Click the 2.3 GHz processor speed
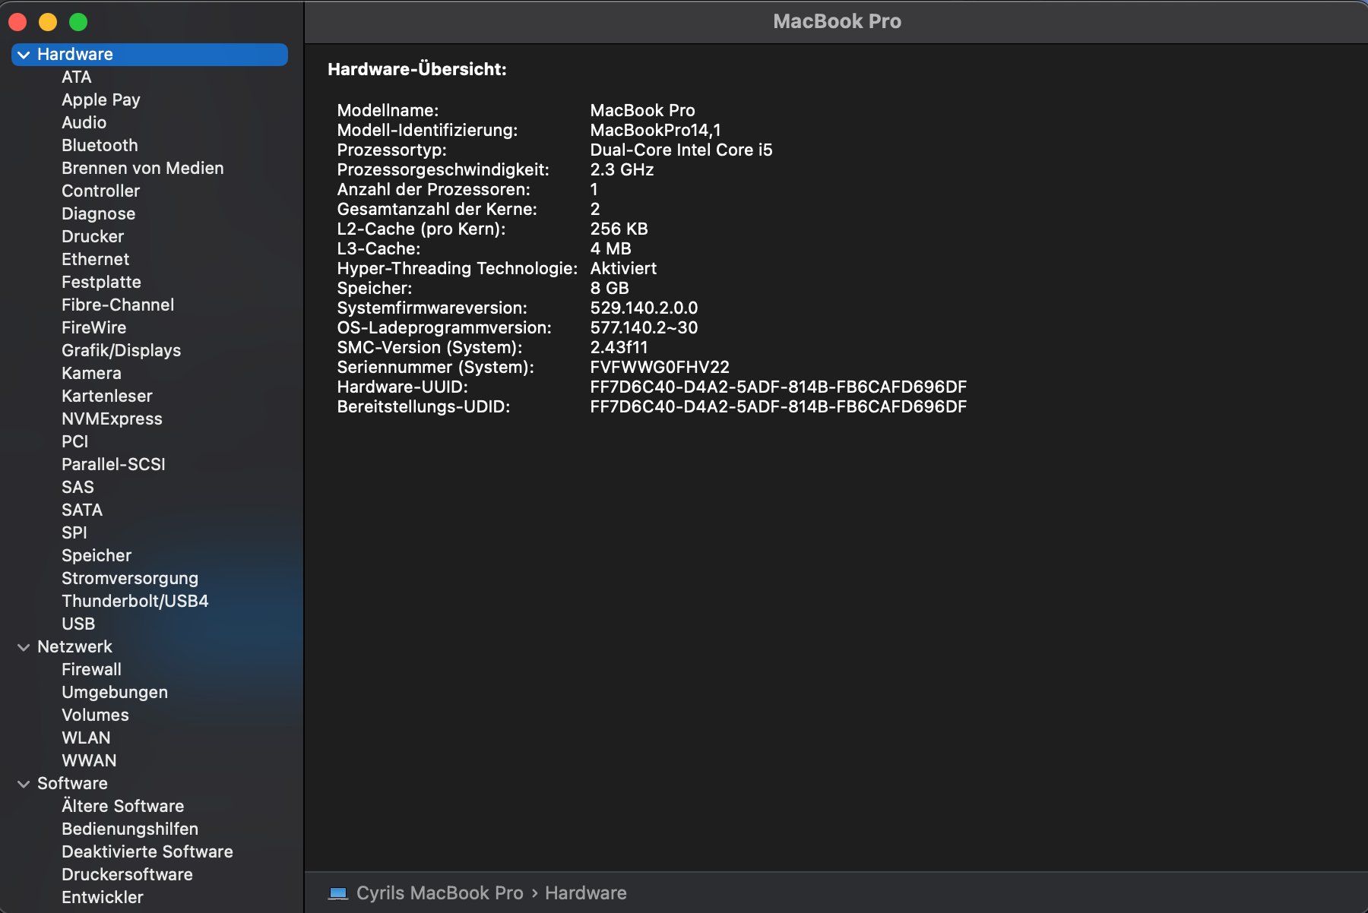 pos(622,170)
